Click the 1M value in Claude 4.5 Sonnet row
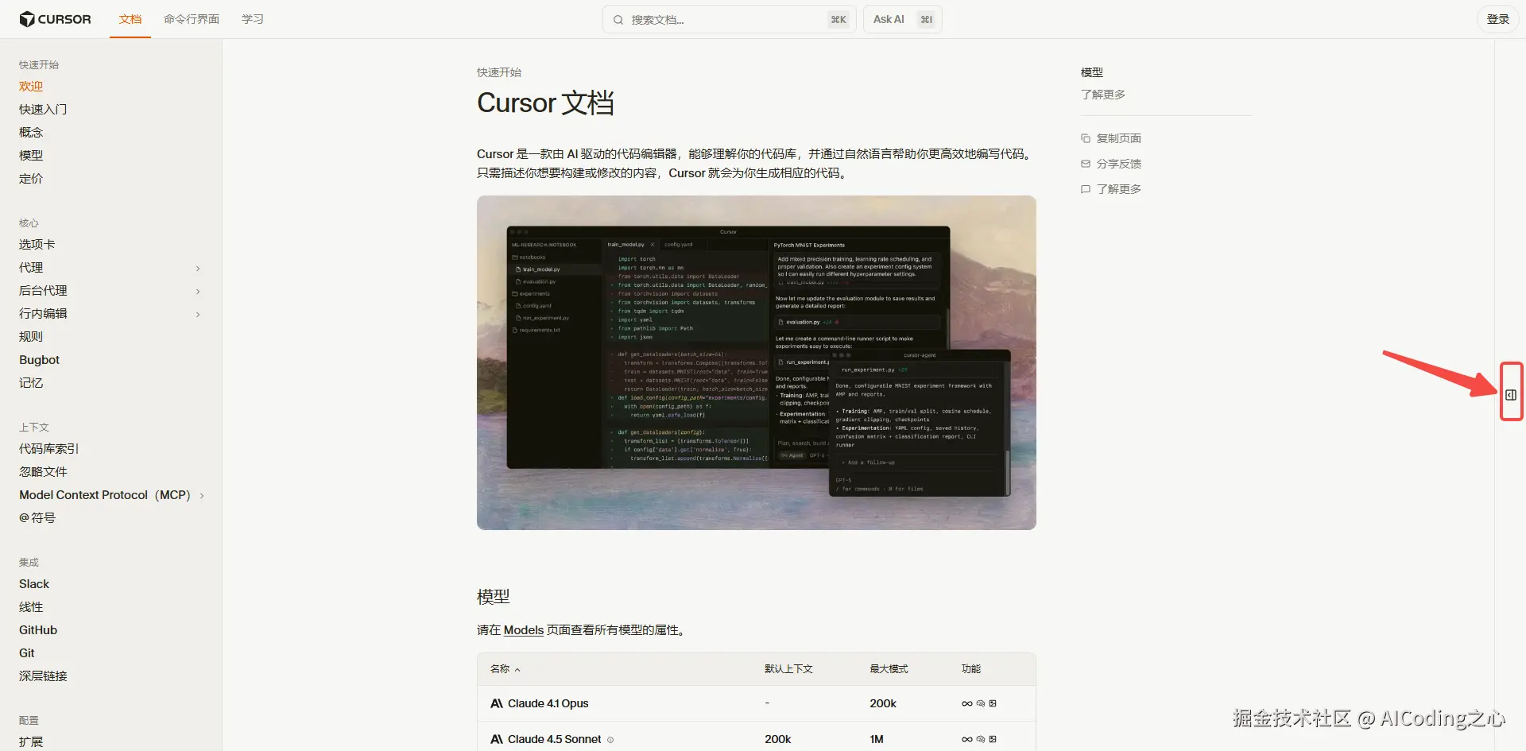 [877, 739]
